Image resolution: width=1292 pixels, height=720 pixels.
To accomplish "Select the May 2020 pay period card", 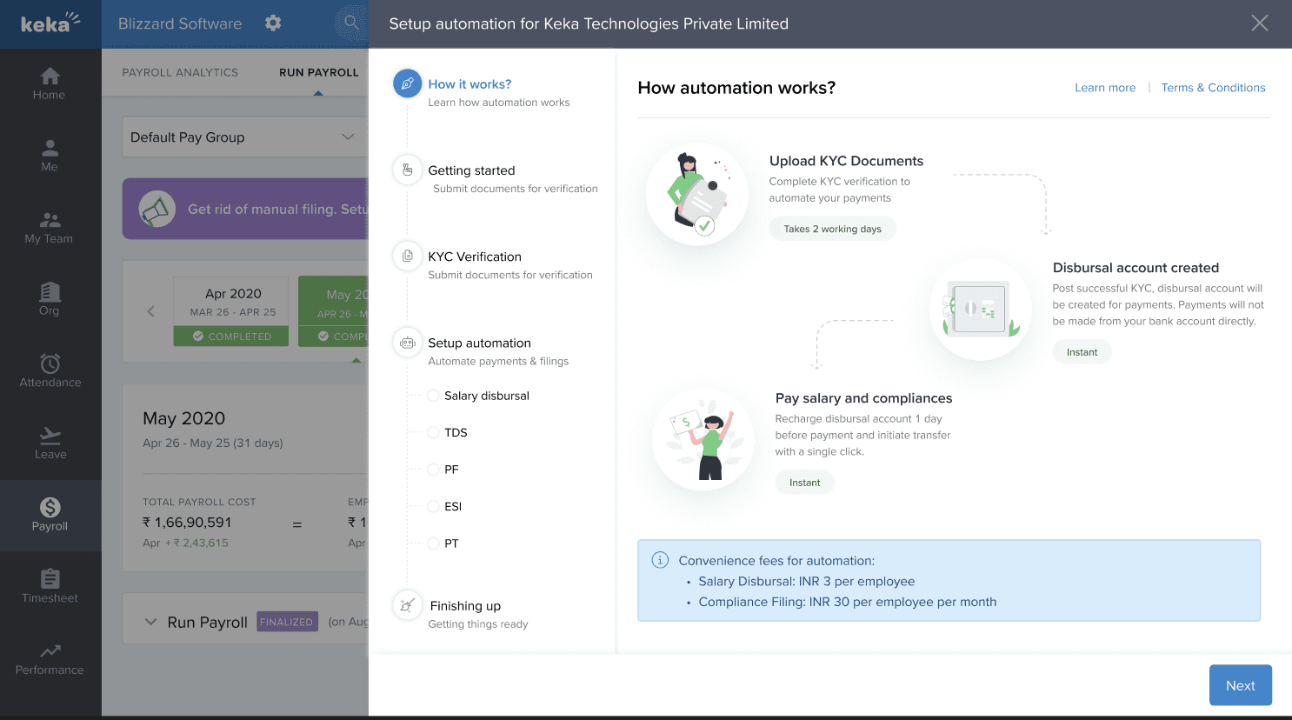I will point(334,311).
